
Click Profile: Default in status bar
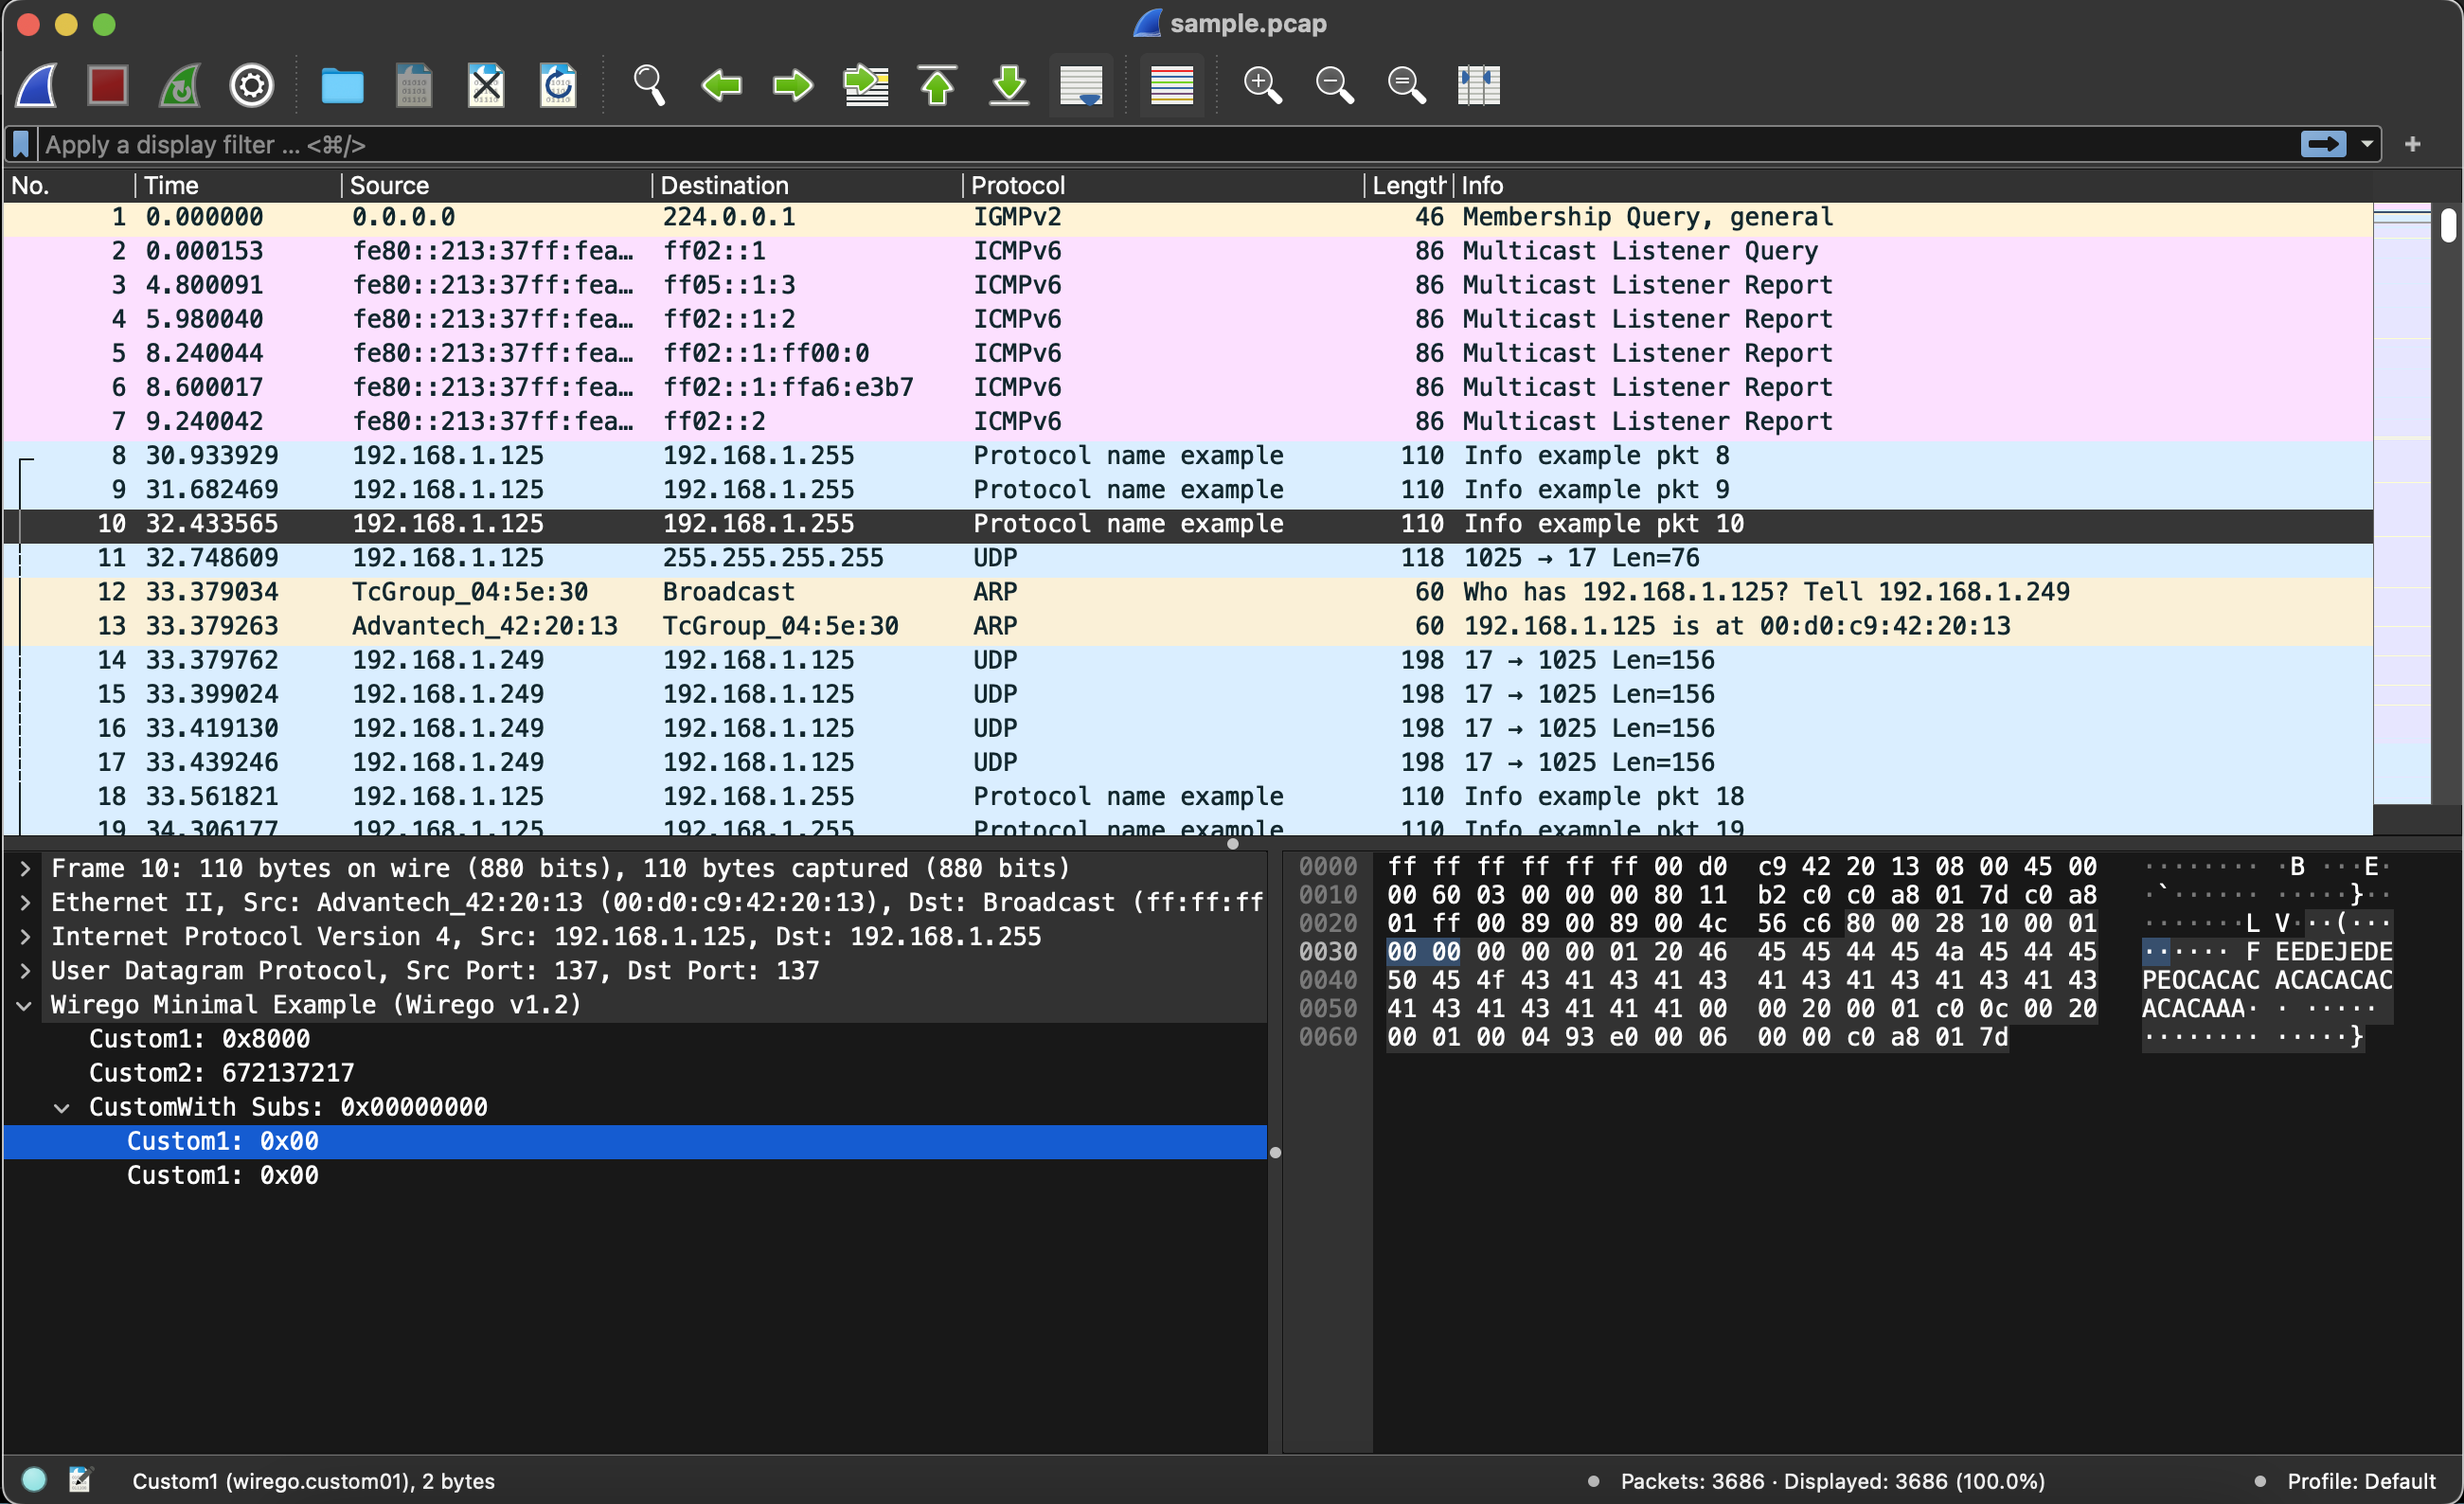pyautogui.click(x=2361, y=1481)
